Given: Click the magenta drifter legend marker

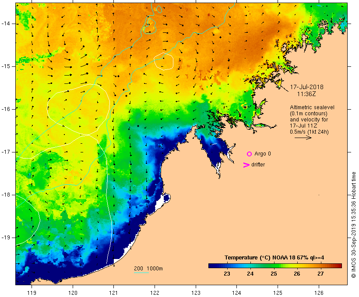Looking at the screenshot, I should point(246,165).
